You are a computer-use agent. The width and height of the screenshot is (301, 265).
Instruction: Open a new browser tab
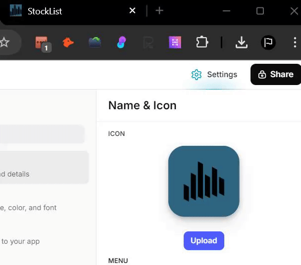click(159, 11)
